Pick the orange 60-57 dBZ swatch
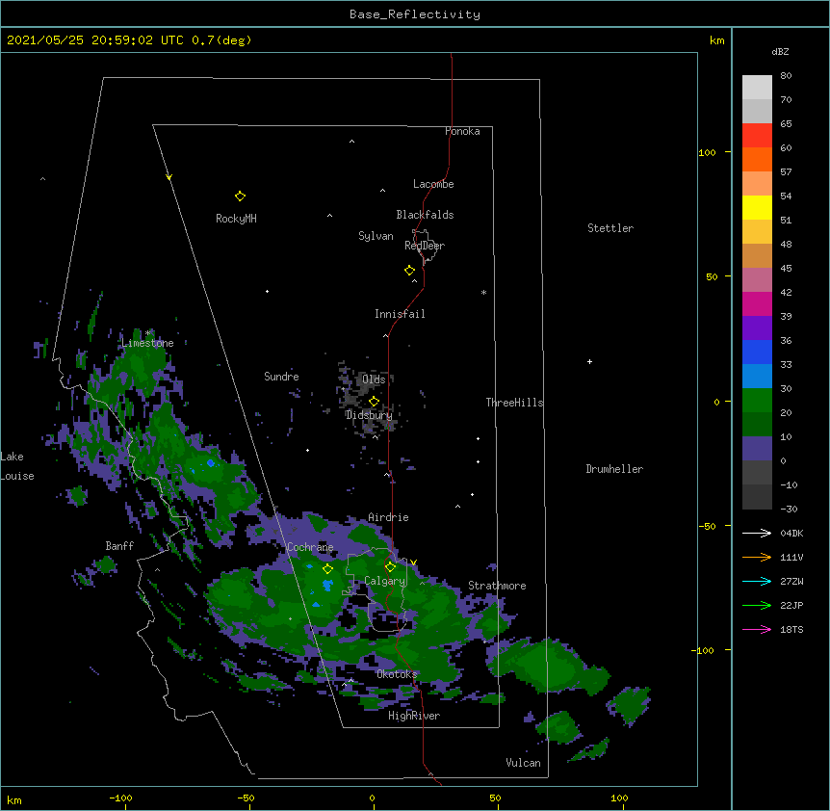 [x=757, y=159]
